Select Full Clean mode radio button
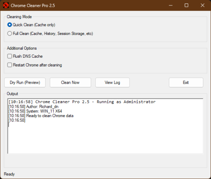 10,34
